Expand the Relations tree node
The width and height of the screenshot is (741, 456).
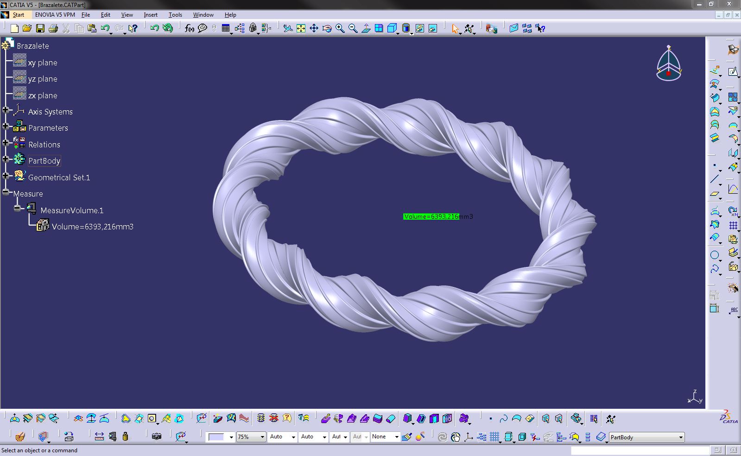(6, 143)
